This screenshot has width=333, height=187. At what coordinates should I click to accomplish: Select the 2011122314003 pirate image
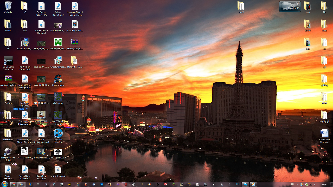[58, 153]
